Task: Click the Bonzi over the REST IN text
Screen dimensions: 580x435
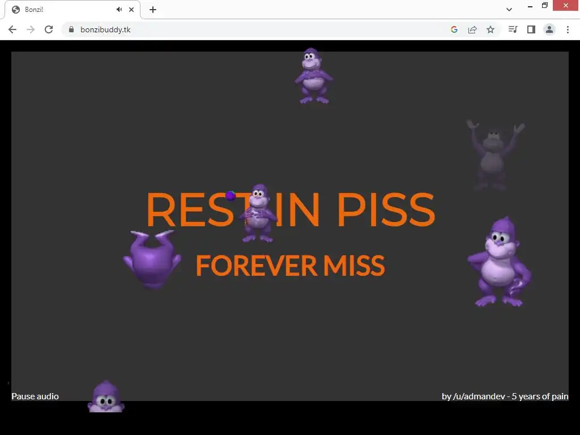Action: point(258,213)
